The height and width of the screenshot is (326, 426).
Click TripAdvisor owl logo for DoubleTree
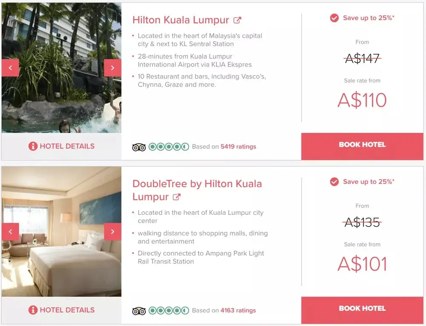click(x=139, y=311)
